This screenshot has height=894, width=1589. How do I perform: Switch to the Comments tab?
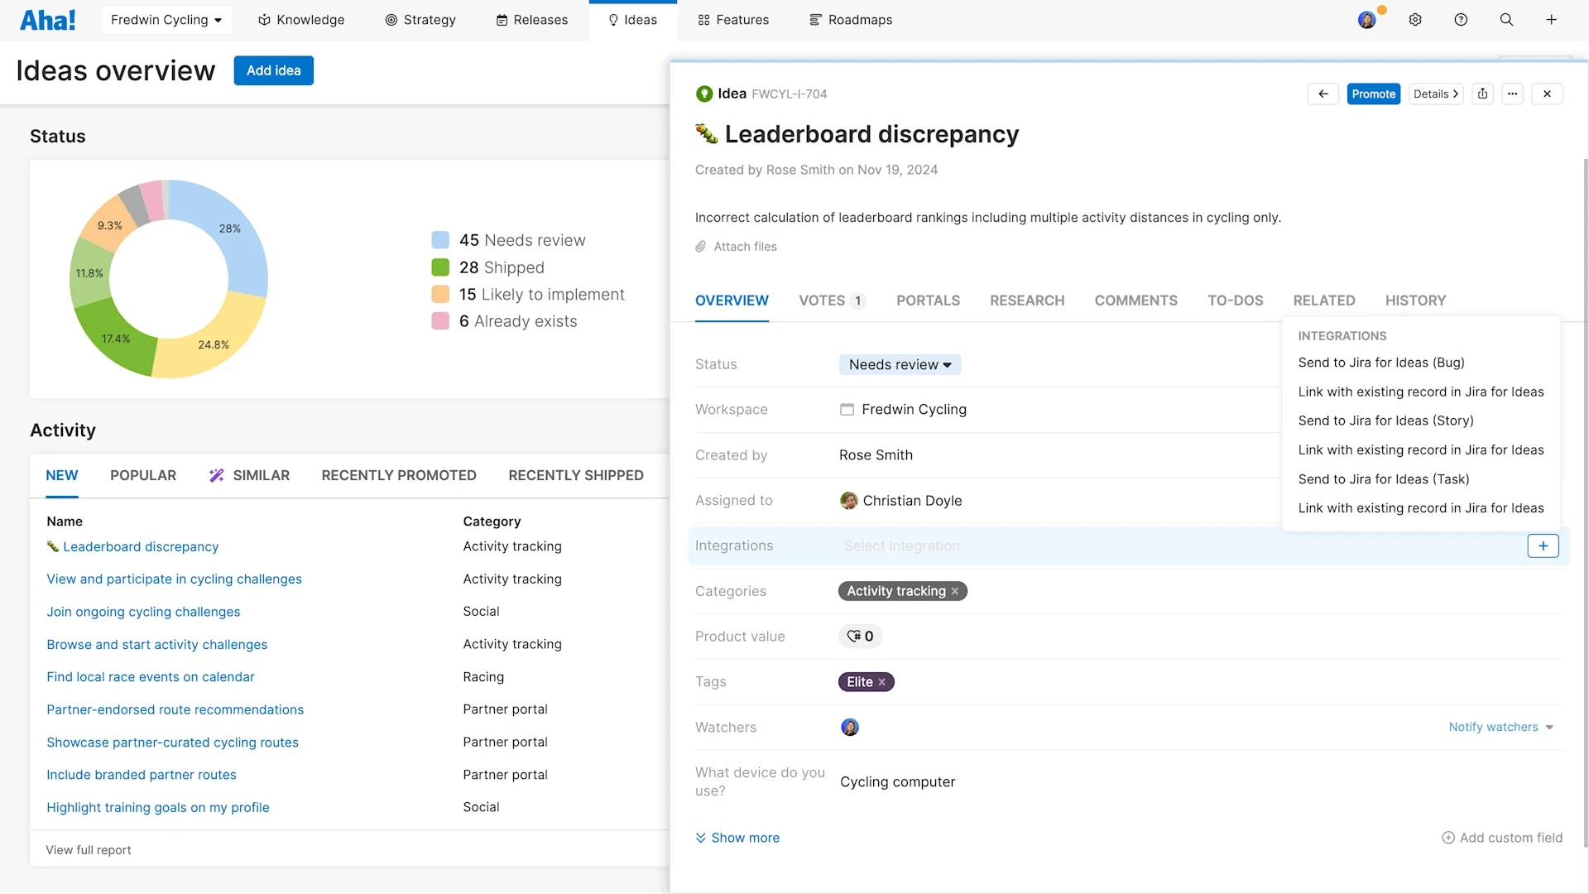click(x=1135, y=300)
